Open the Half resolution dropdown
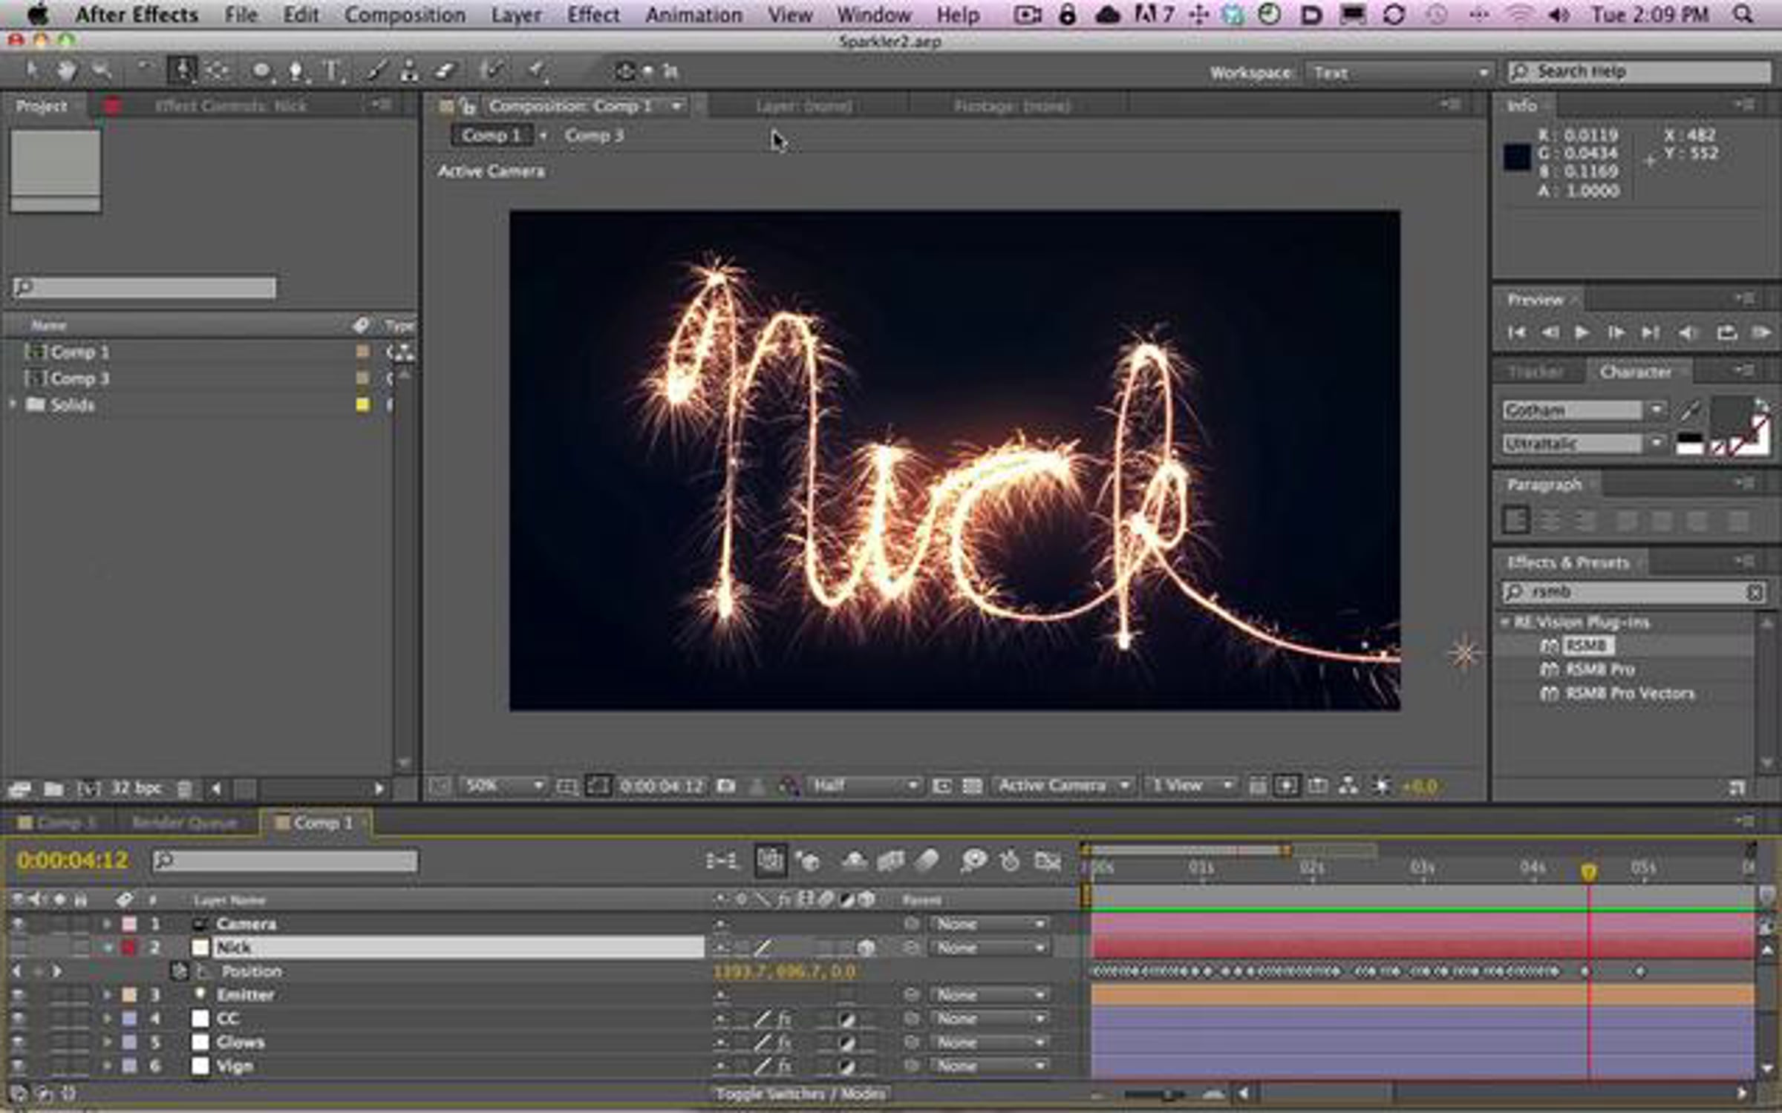 pos(864,786)
